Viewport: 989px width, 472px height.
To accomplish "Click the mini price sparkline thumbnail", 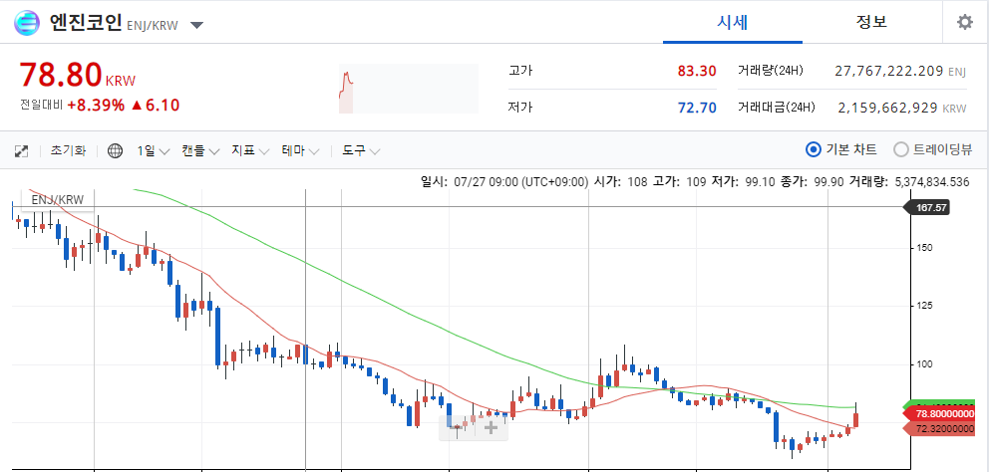I will [408, 89].
